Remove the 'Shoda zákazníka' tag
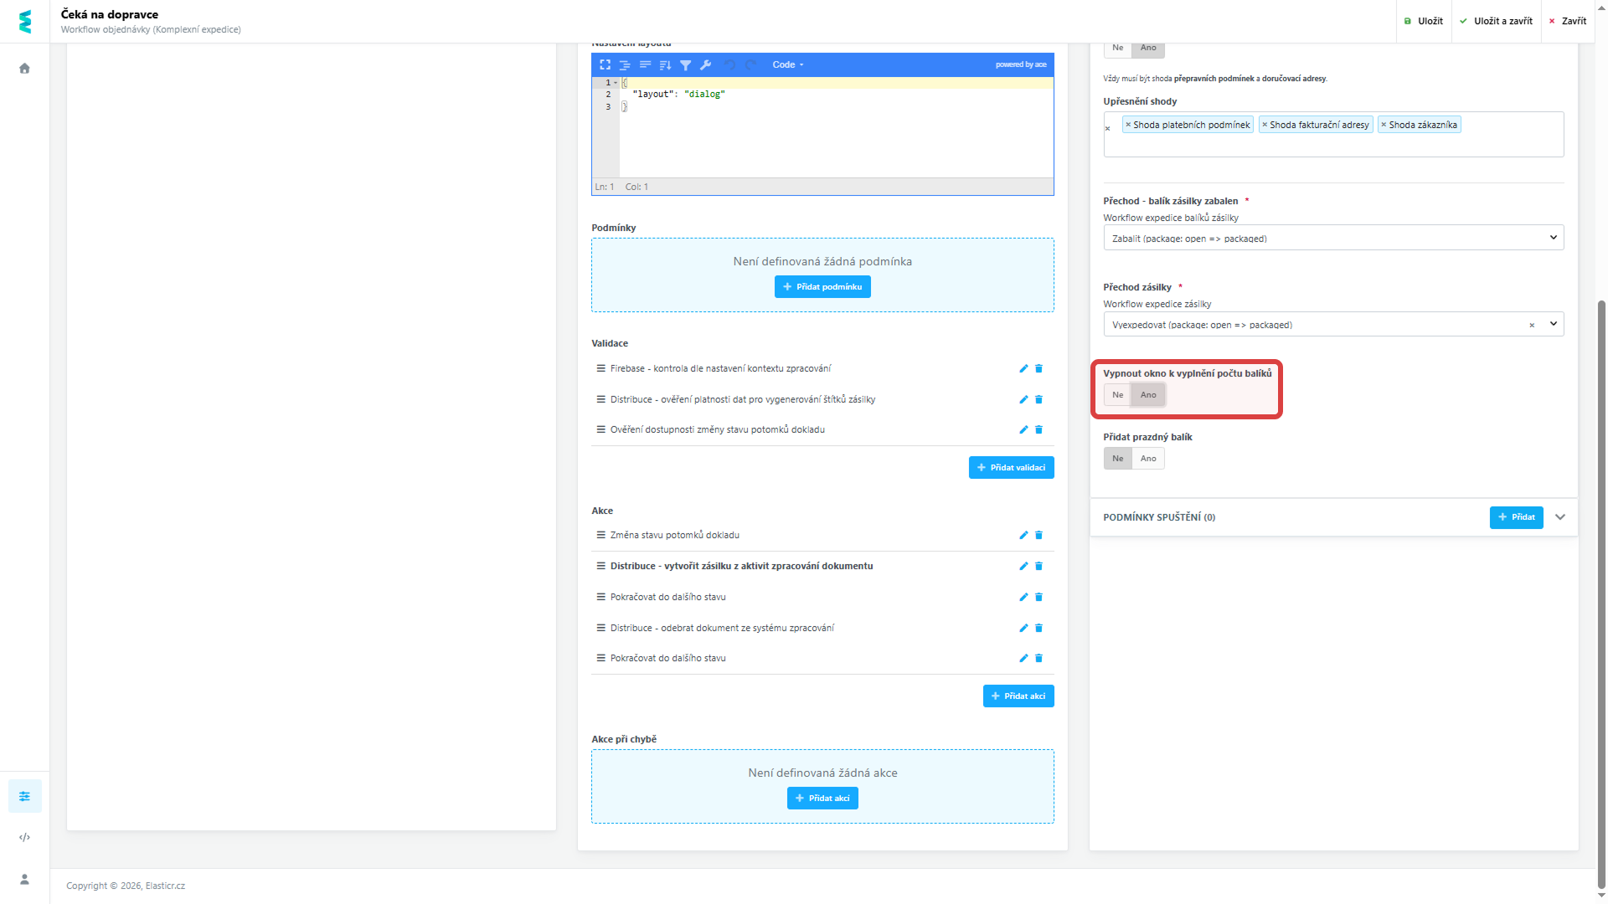 1384,125
